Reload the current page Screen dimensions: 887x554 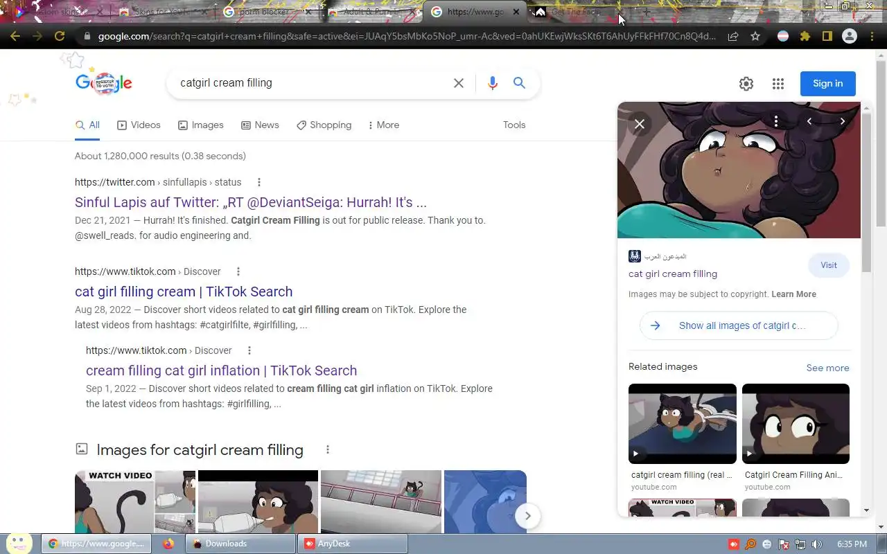click(x=60, y=37)
